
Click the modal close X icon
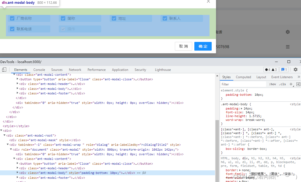tap(208, 2)
